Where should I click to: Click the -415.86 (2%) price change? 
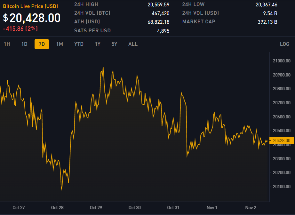point(20,28)
